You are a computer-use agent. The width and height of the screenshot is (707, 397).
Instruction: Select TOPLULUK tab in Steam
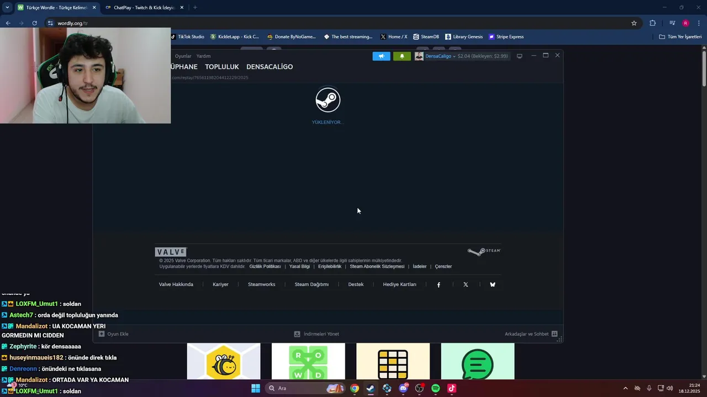[x=222, y=67]
